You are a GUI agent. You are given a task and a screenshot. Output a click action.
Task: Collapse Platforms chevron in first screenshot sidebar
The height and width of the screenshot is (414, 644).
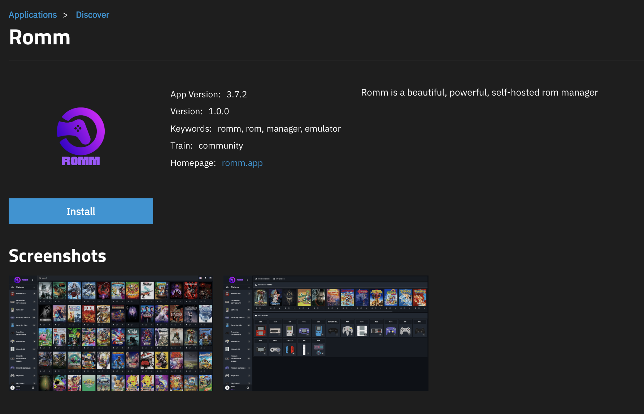[34, 287]
